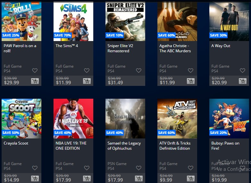Open the Agatha Christie ABC Murders cover image

click(177, 21)
